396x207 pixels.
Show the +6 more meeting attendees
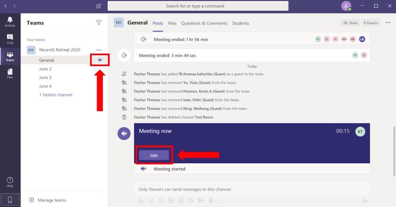(362, 39)
